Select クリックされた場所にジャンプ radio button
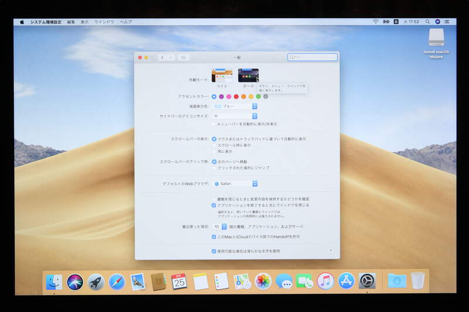 point(214,168)
